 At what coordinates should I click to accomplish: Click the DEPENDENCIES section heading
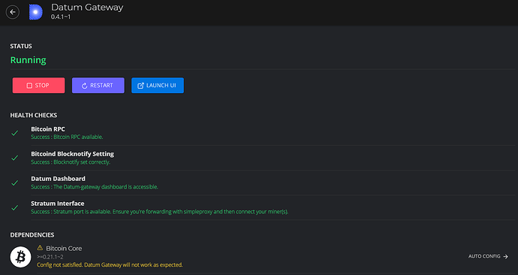pyautogui.click(x=32, y=234)
